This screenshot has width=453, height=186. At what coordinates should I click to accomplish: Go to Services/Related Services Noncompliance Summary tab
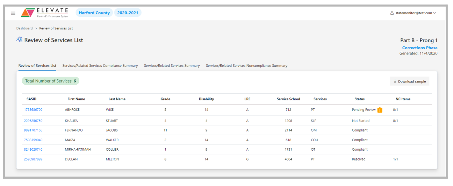click(x=246, y=66)
